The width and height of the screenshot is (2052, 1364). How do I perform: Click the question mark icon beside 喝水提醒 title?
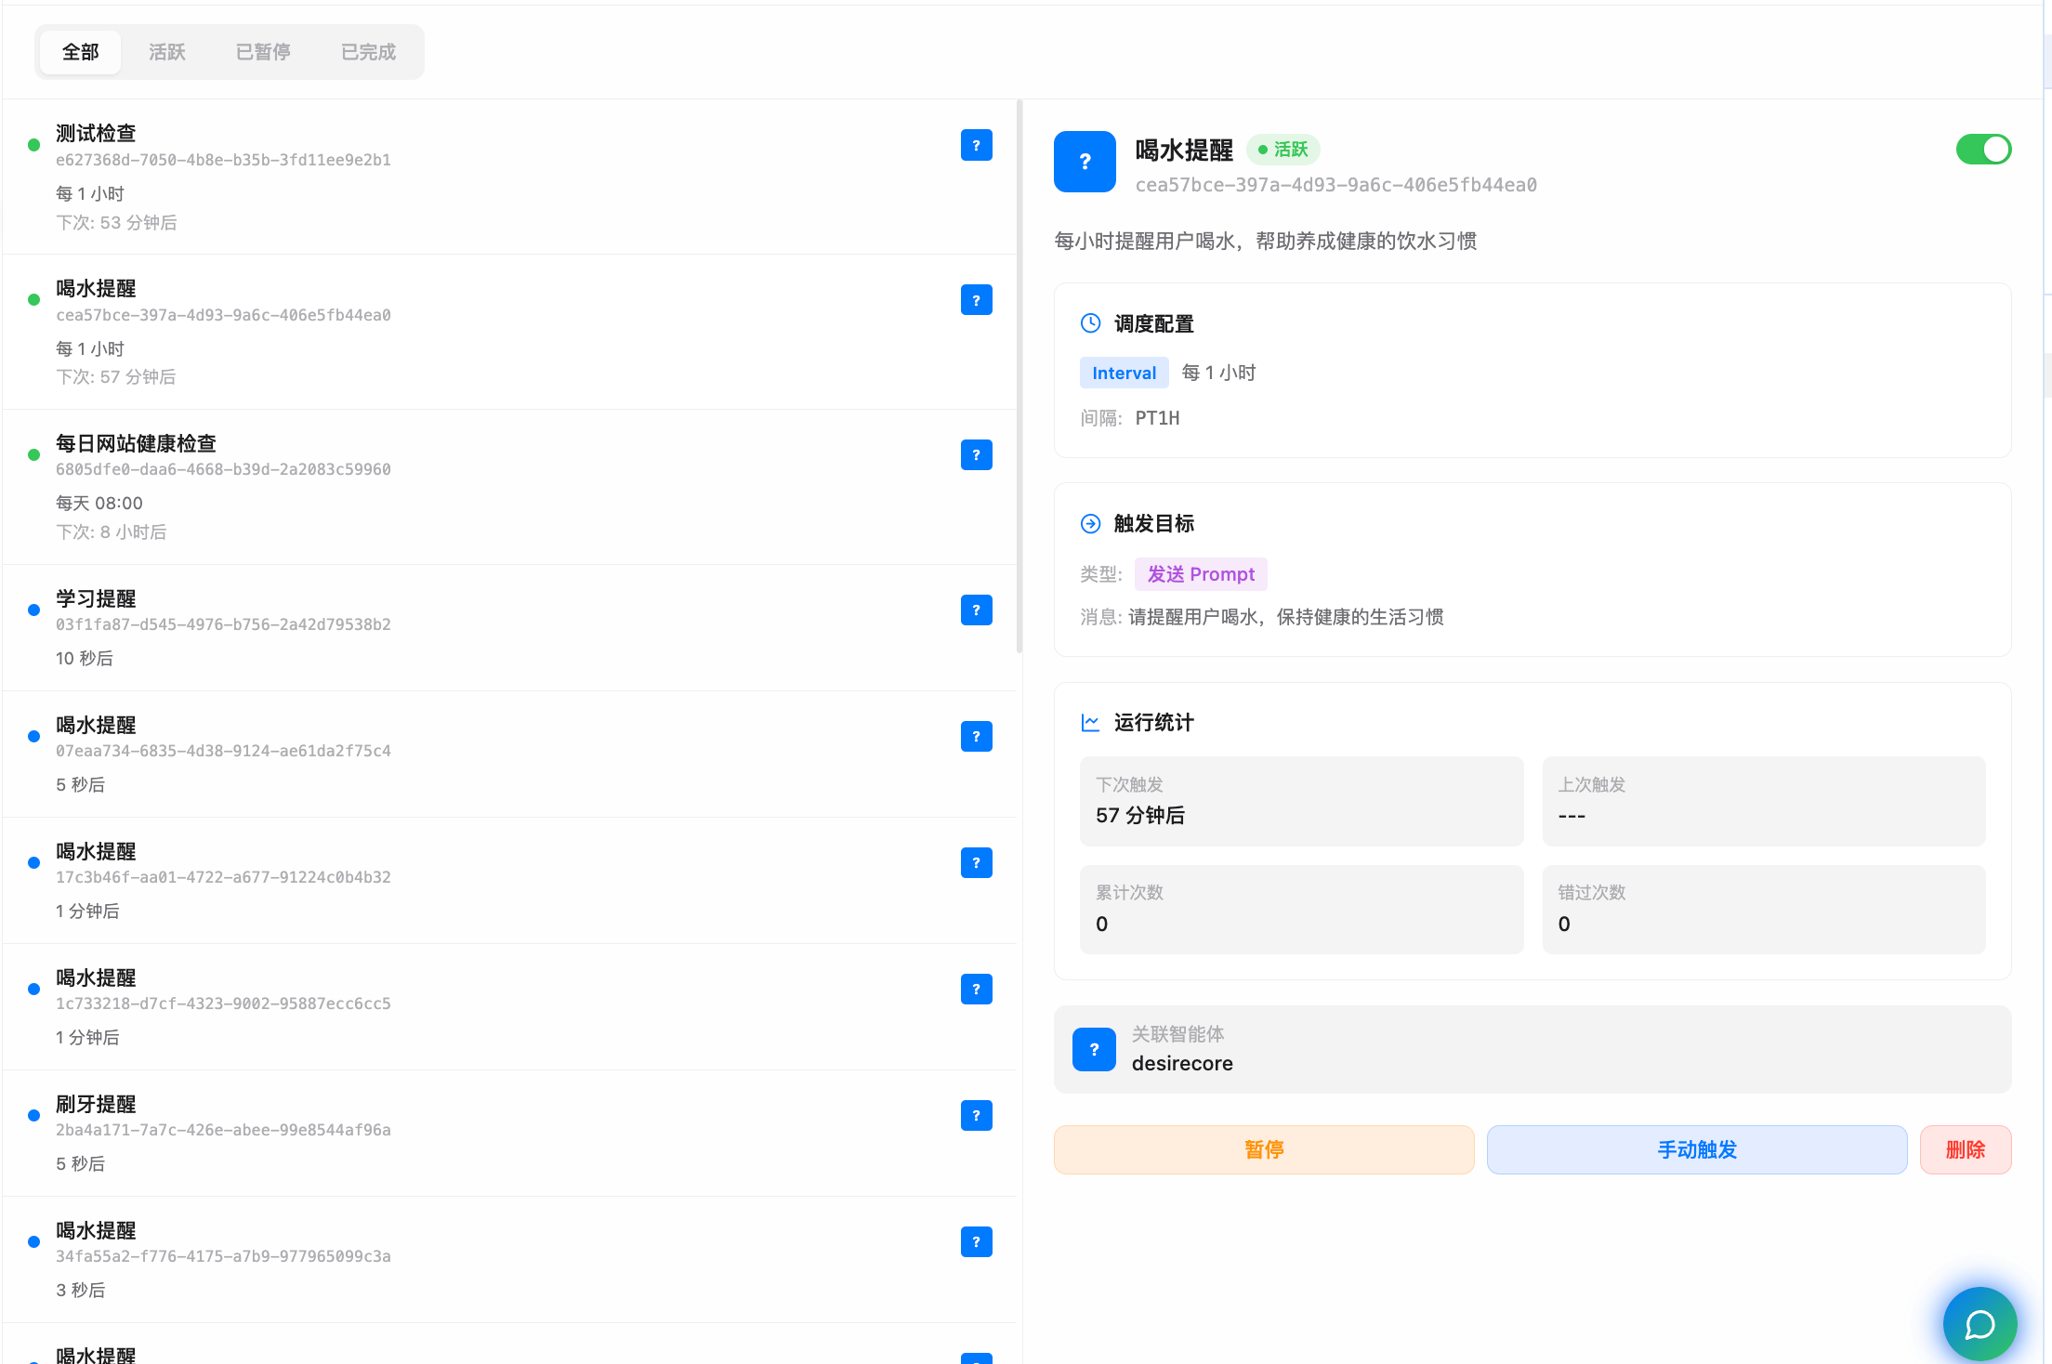1085,162
